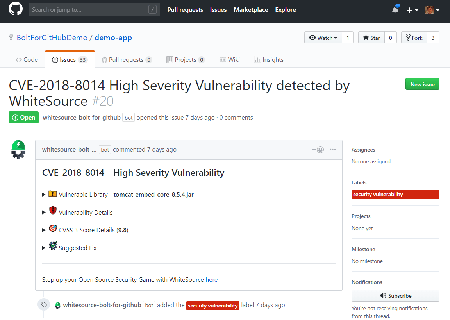Image resolution: width=450 pixels, height=320 pixels.
Task: Open the GitHub home via Octocat logo
Action: tap(15, 9)
